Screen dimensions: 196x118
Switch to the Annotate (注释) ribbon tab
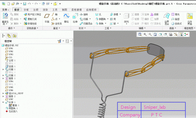pos(36,10)
